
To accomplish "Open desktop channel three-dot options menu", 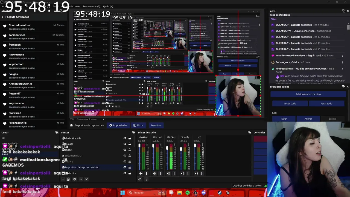I will point(146,173).
